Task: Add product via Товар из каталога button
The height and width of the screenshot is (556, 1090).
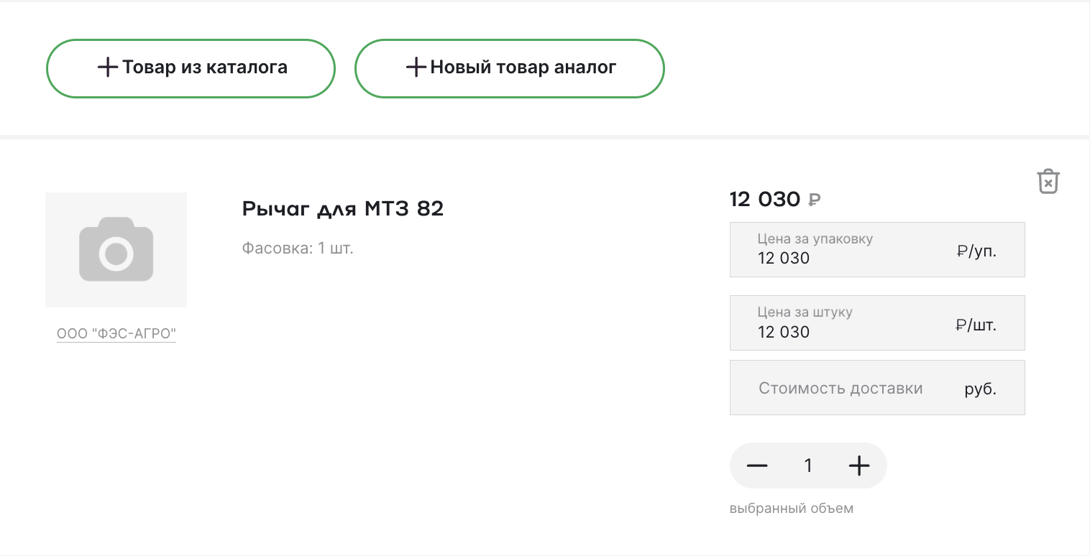Action: coord(191,68)
